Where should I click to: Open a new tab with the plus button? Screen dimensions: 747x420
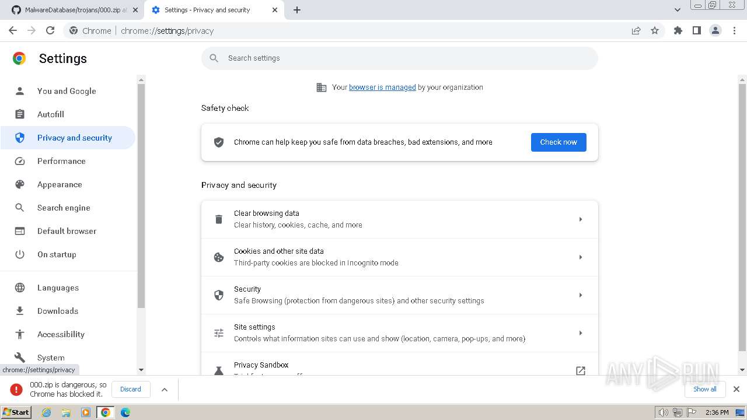[297, 10]
